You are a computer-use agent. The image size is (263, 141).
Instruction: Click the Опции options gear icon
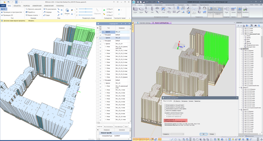[67, 10]
